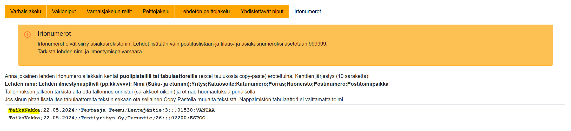571x131 pixels.
Task: Select the active Irtonumerot tab
Action: (308, 11)
